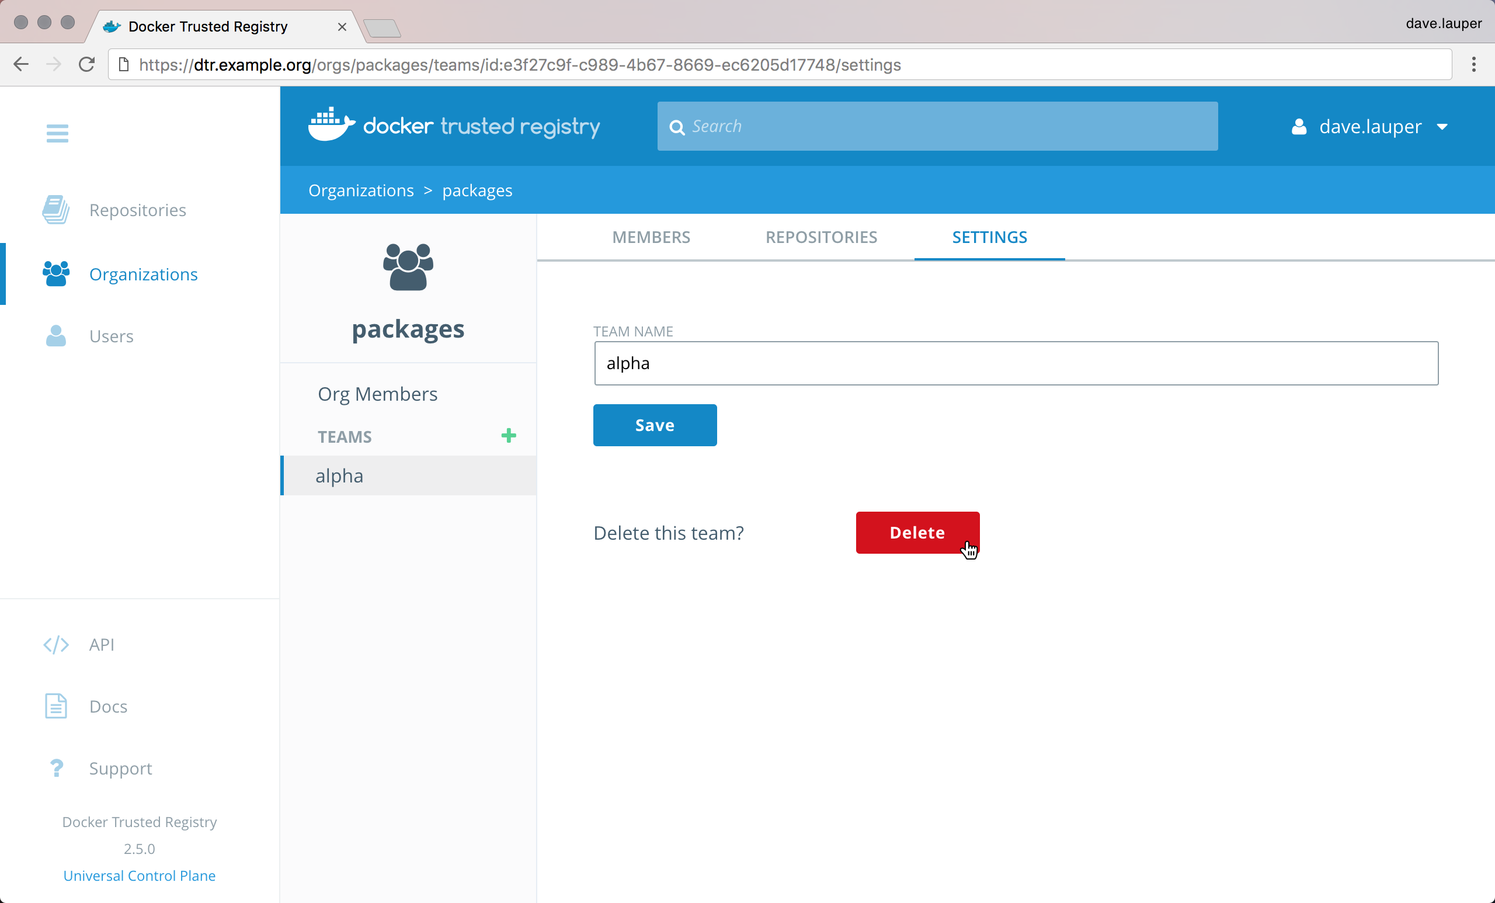Open Chrome three-dot browser menu
The image size is (1495, 903).
(1473, 64)
